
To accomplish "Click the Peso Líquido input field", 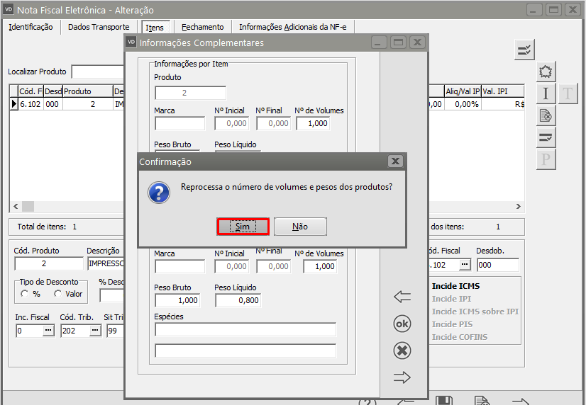I will (x=238, y=300).
